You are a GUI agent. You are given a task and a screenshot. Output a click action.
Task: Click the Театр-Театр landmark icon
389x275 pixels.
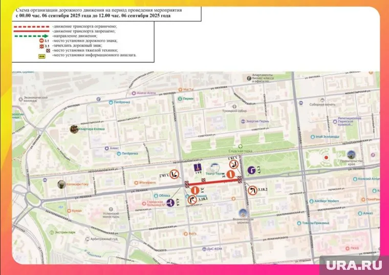pos(214,168)
